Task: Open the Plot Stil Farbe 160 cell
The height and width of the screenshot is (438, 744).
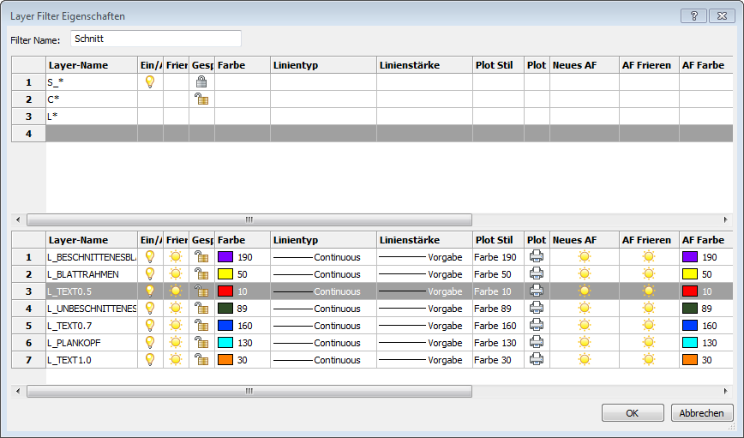Action: [x=497, y=326]
